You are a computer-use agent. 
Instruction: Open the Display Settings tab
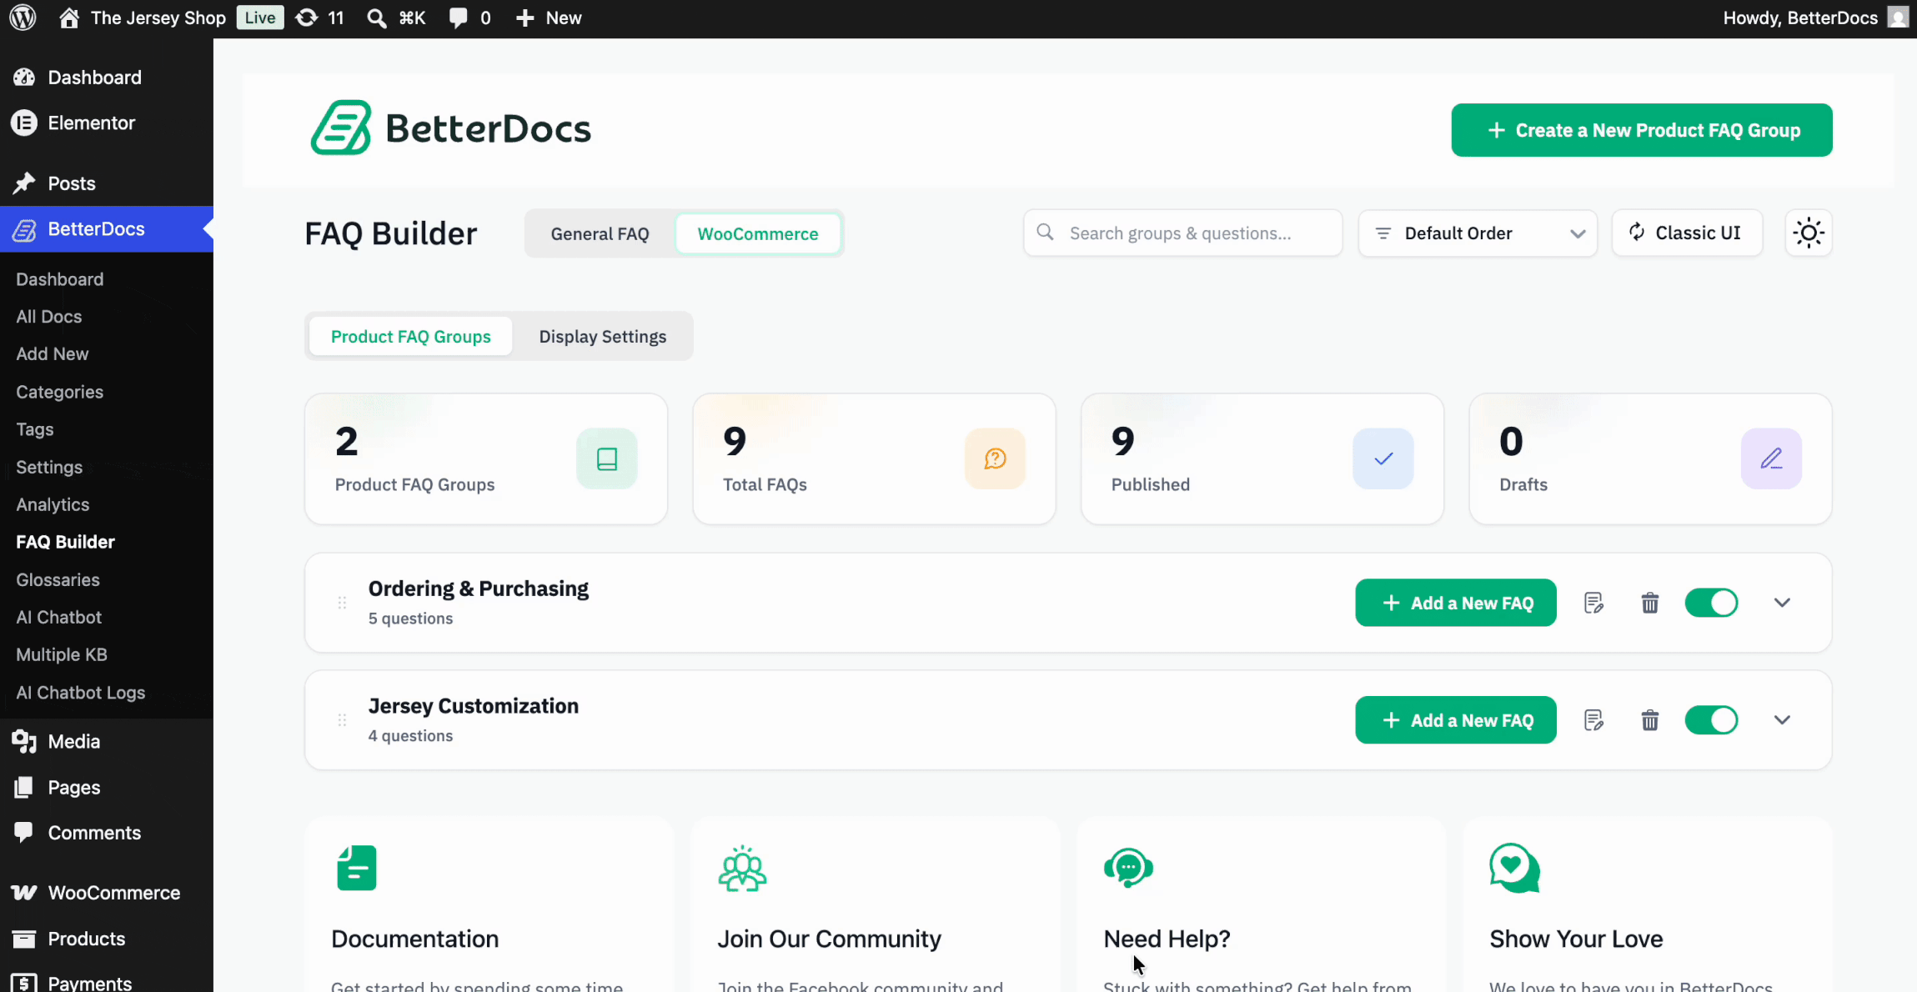(603, 337)
